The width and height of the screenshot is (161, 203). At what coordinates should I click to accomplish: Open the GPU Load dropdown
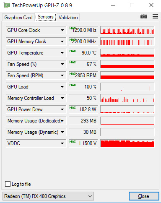click(x=36, y=87)
